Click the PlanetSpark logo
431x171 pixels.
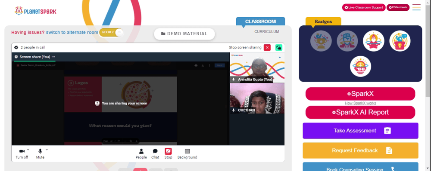(x=35, y=11)
